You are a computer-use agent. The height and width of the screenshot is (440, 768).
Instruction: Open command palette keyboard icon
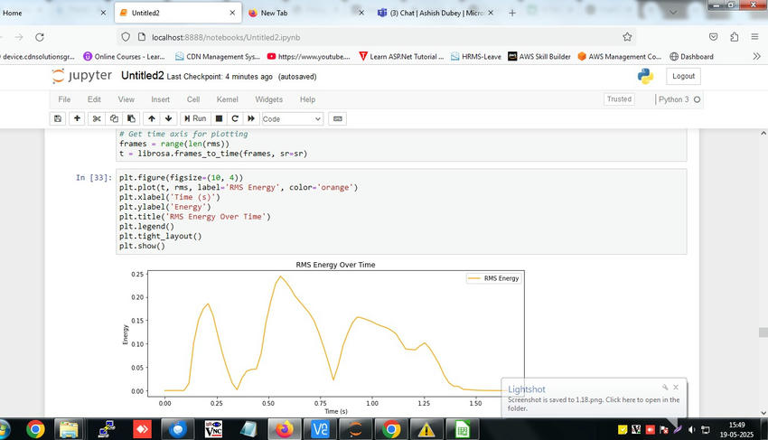(338, 118)
